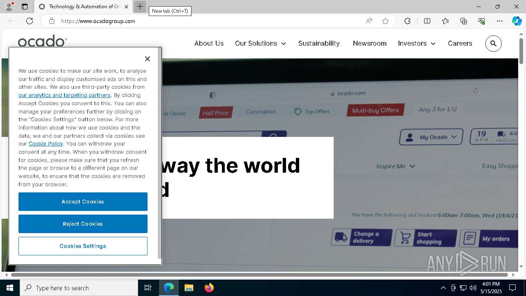
Task: Open the Cookie Policy link
Action: [46, 143]
